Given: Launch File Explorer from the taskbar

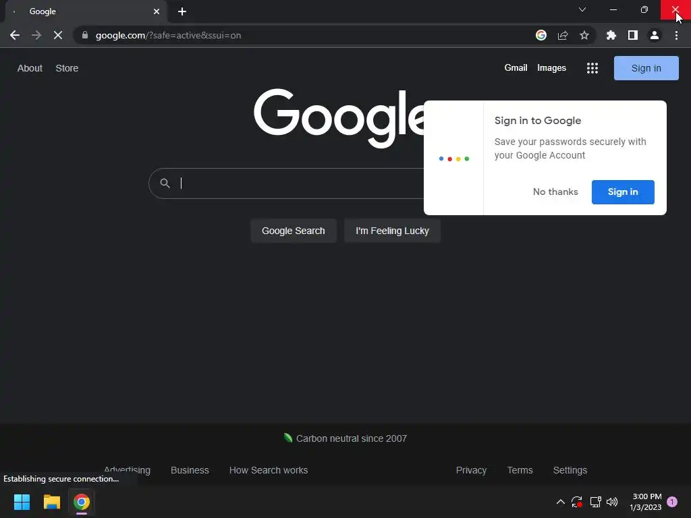Looking at the screenshot, I should tap(51, 502).
